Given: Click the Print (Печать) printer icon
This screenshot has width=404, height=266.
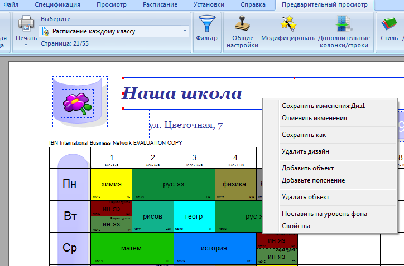Looking at the screenshot, I should tap(26, 24).
